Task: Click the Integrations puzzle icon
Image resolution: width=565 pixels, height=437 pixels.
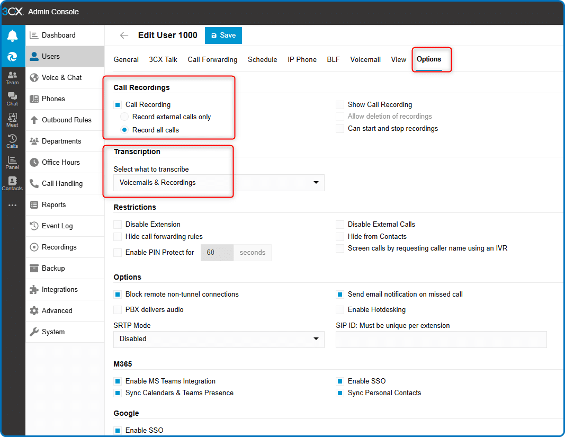Action: pyautogui.click(x=34, y=290)
